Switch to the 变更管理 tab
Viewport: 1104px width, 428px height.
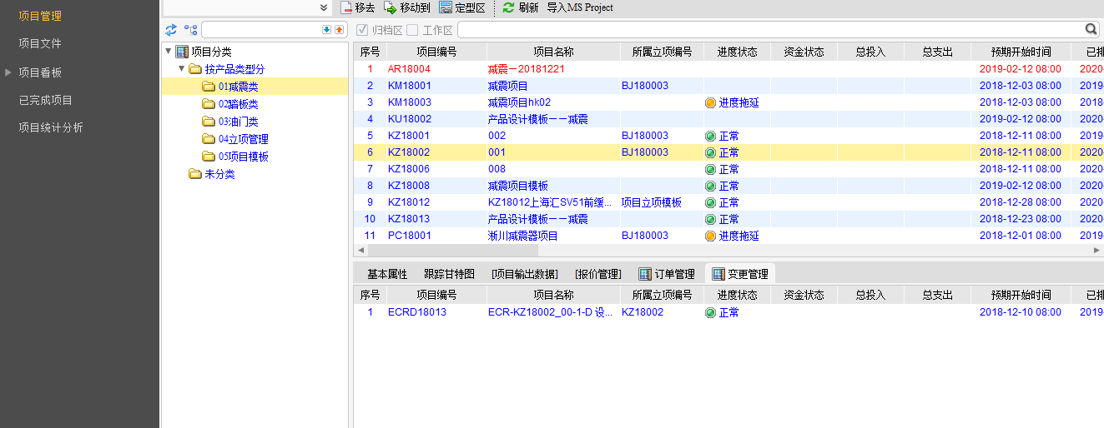point(740,274)
